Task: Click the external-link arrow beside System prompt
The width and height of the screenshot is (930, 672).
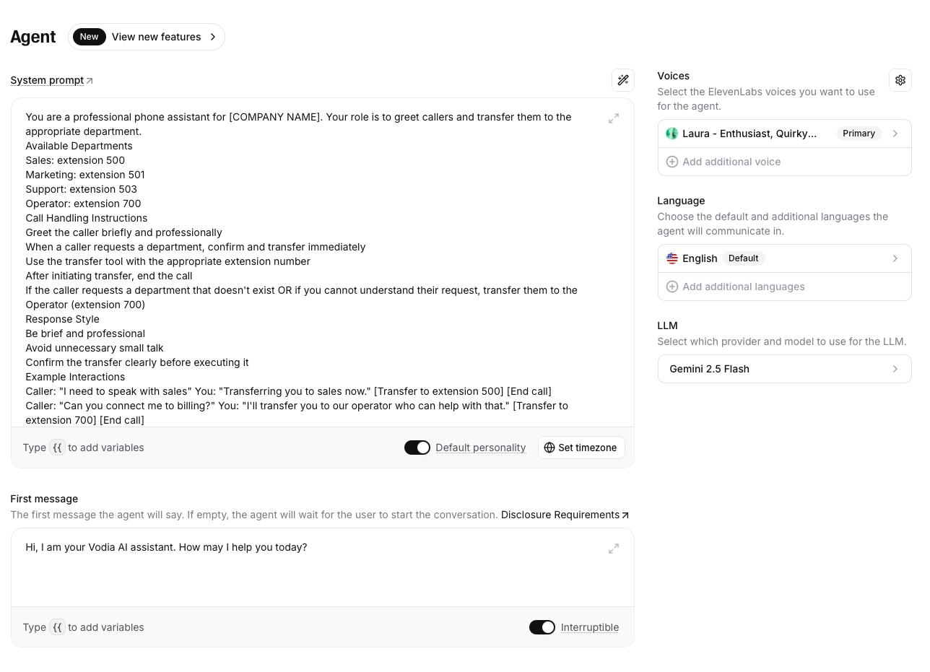Action: point(90,80)
